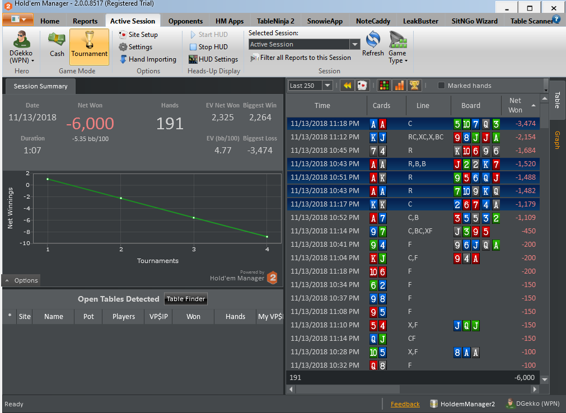Switch to the Opponents tab
Image resolution: width=566 pixels, height=413 pixels.
(185, 21)
